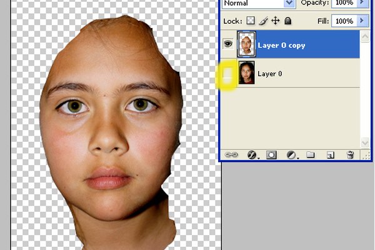375x250 pixels.
Task: Open Opacity slider arrow
Action: [362, 2]
